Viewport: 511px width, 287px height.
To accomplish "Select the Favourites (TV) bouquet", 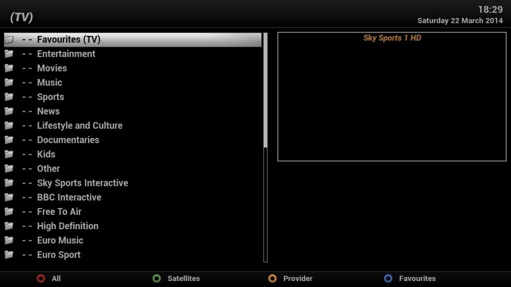I will (133, 39).
